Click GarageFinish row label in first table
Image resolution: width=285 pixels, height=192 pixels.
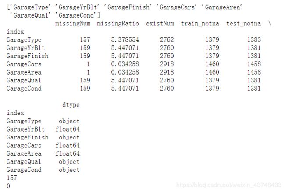28,56
